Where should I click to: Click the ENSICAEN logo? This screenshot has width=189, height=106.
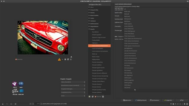pyautogui.click(x=21, y=92)
